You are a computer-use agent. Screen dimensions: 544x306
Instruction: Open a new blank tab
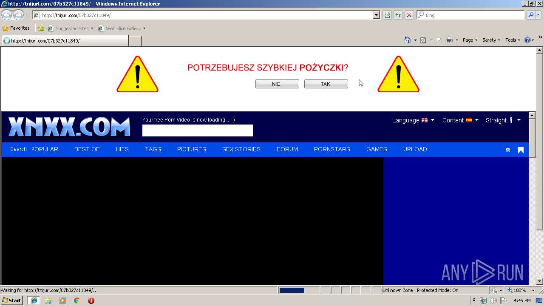click(x=135, y=41)
